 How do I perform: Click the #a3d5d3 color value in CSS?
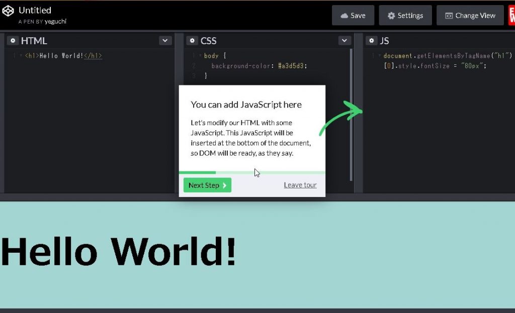(x=292, y=66)
